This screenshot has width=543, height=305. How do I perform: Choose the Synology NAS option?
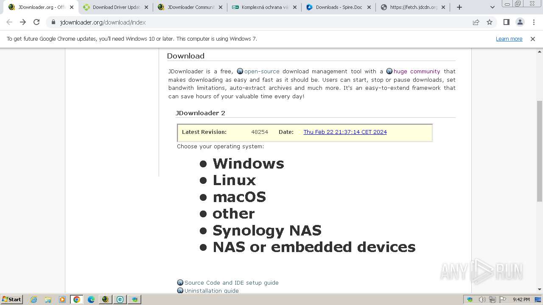coord(267,230)
